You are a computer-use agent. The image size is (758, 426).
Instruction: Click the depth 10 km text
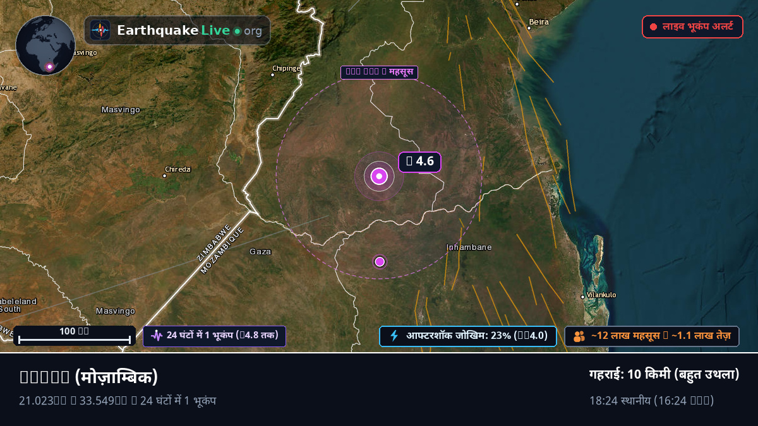[x=664, y=374]
